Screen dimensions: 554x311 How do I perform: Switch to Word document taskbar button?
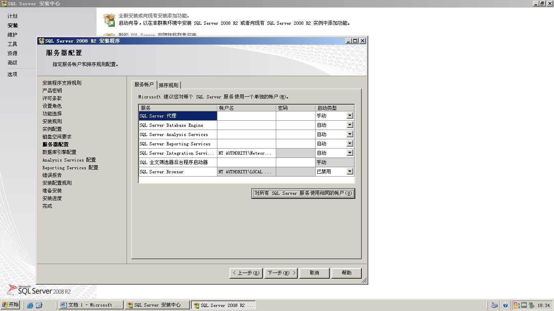click(91, 305)
